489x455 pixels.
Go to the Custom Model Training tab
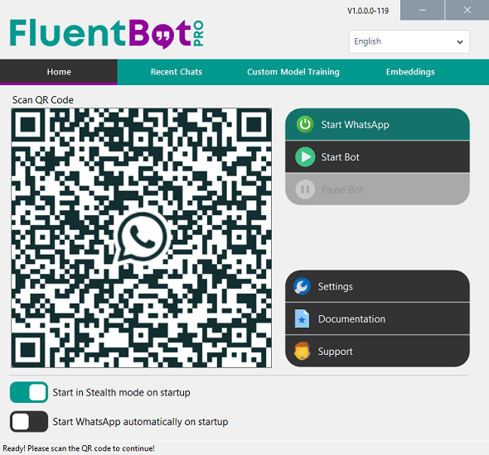click(293, 72)
